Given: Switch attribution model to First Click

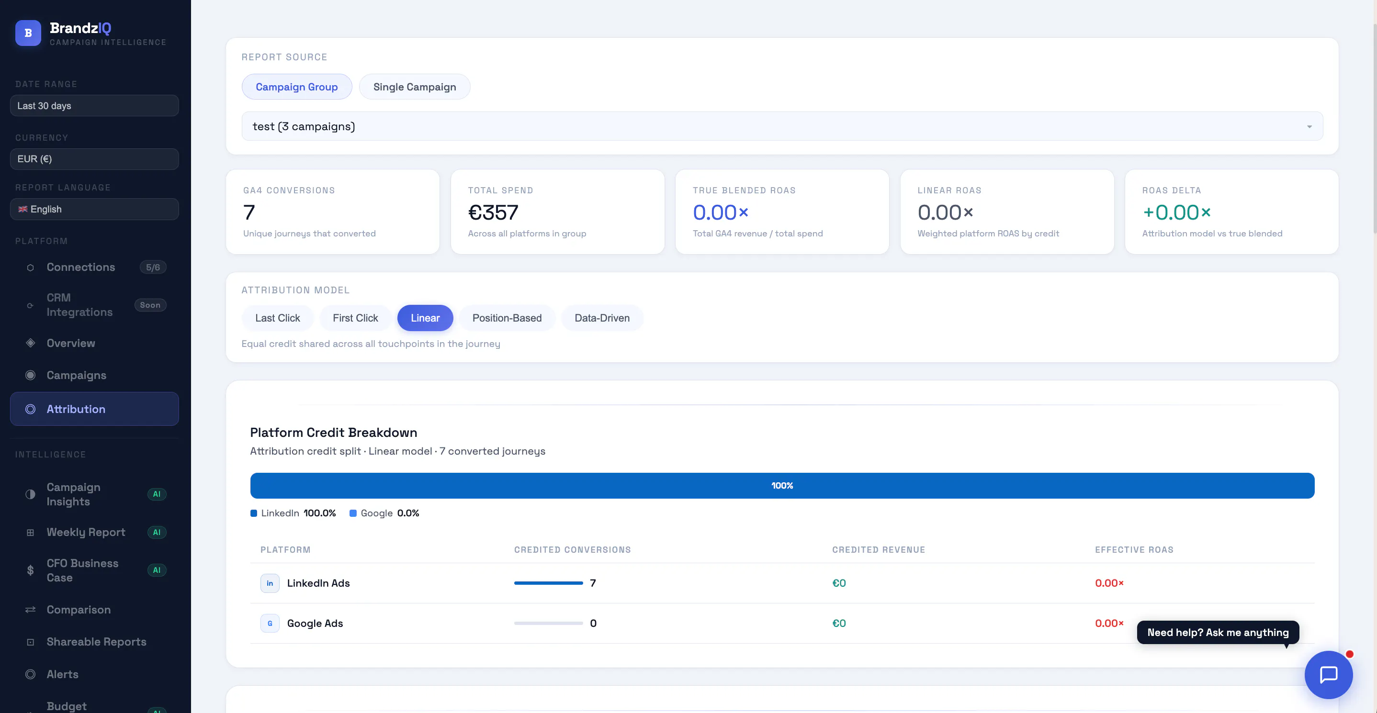Looking at the screenshot, I should point(355,318).
